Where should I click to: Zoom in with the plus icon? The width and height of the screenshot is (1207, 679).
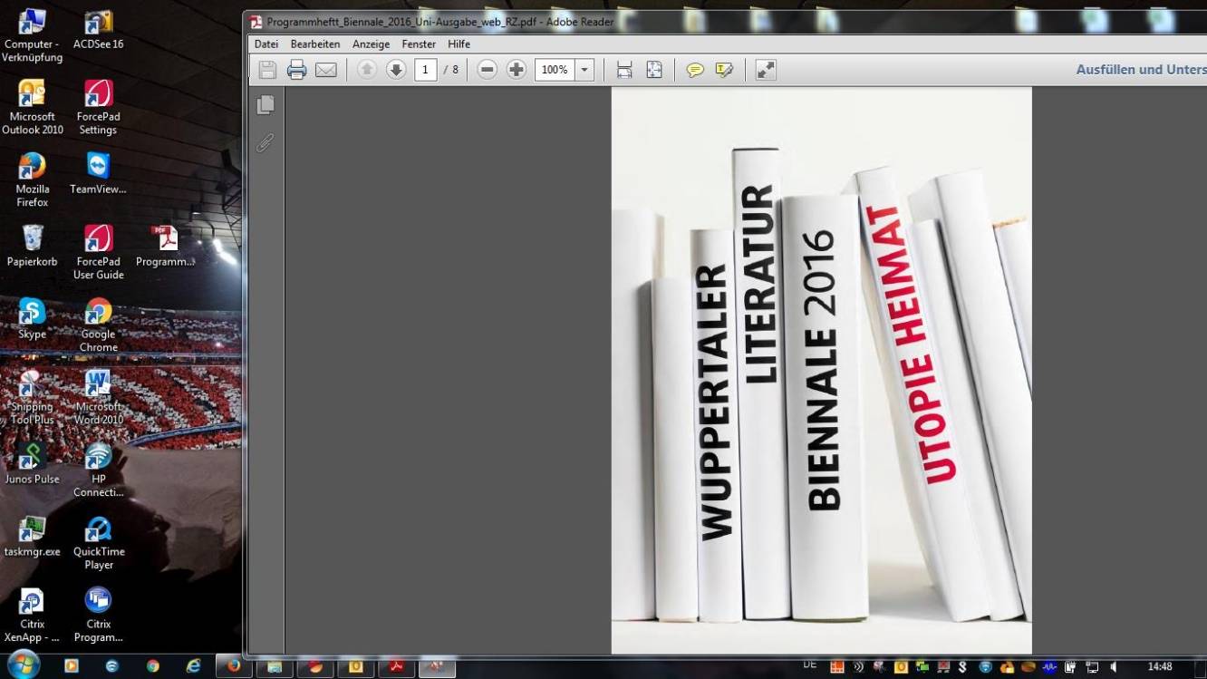click(x=516, y=69)
